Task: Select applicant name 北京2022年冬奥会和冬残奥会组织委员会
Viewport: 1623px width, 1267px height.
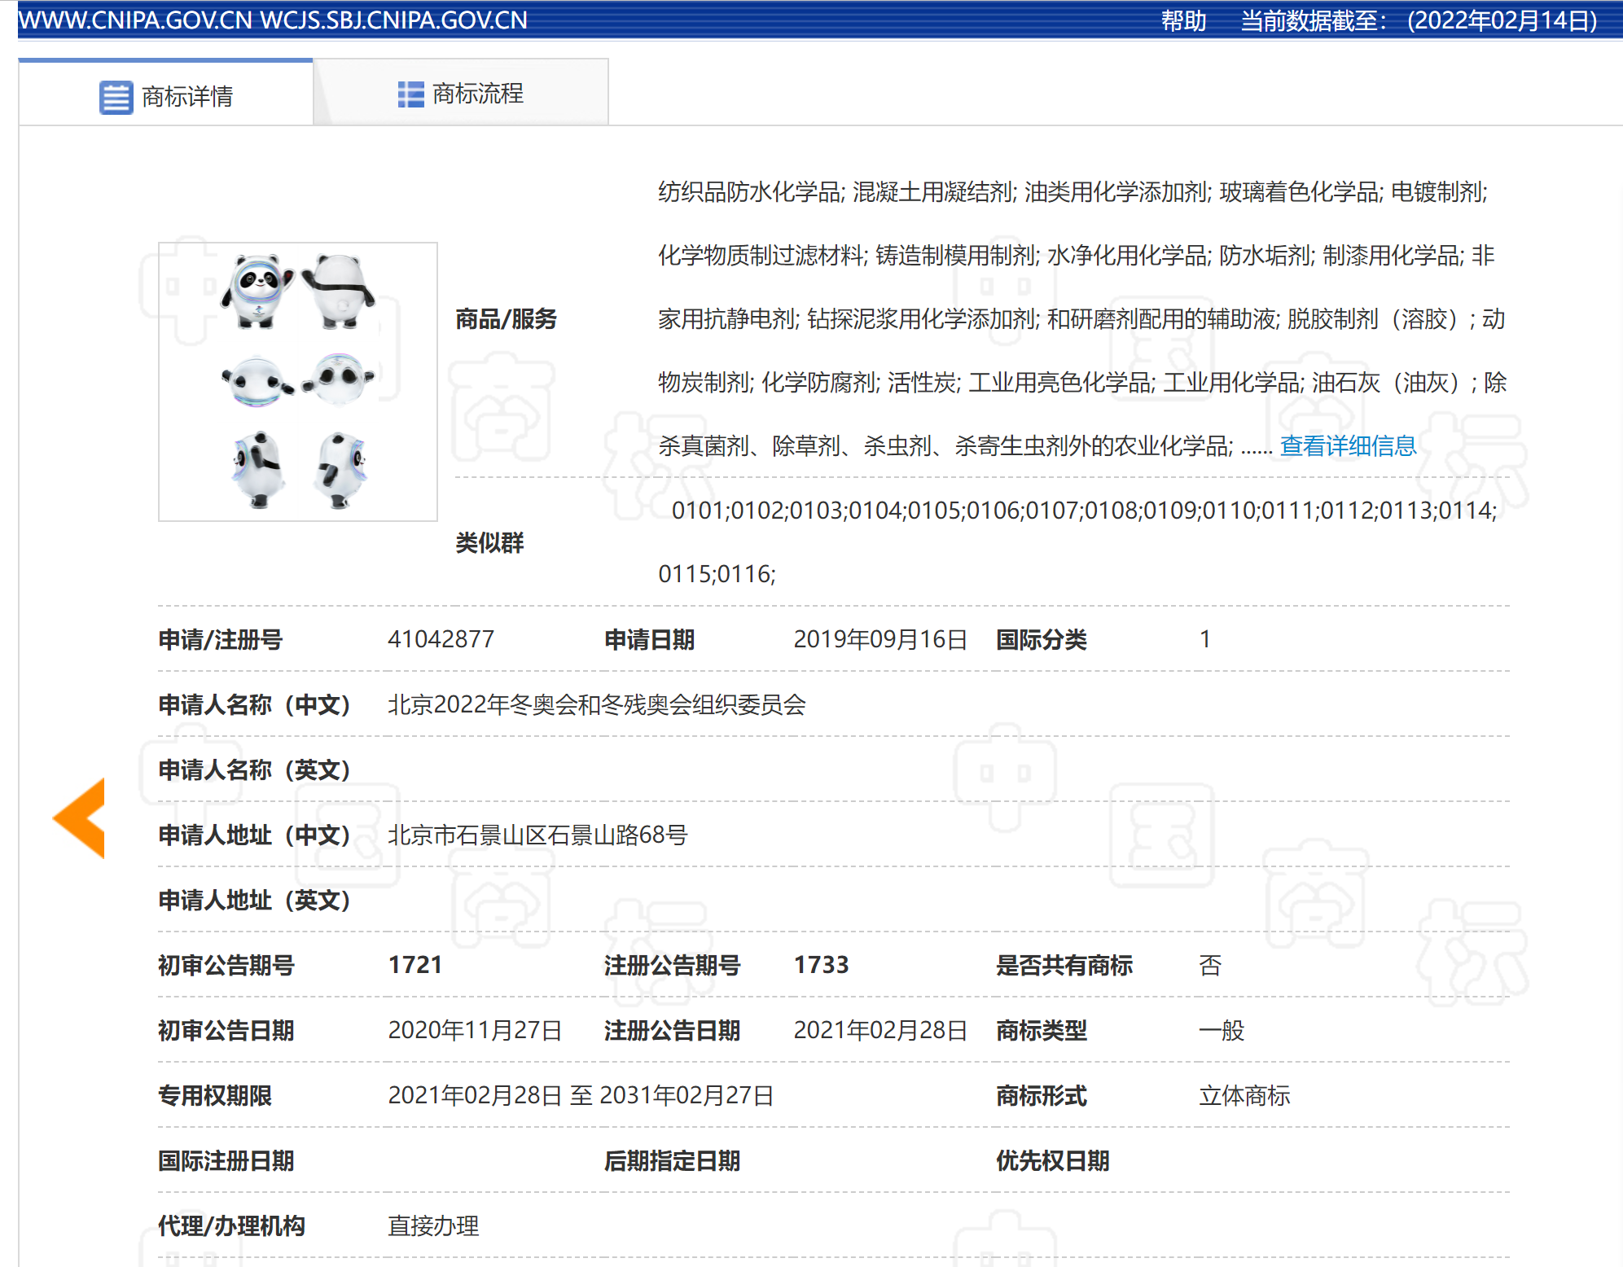Action: pos(596,704)
